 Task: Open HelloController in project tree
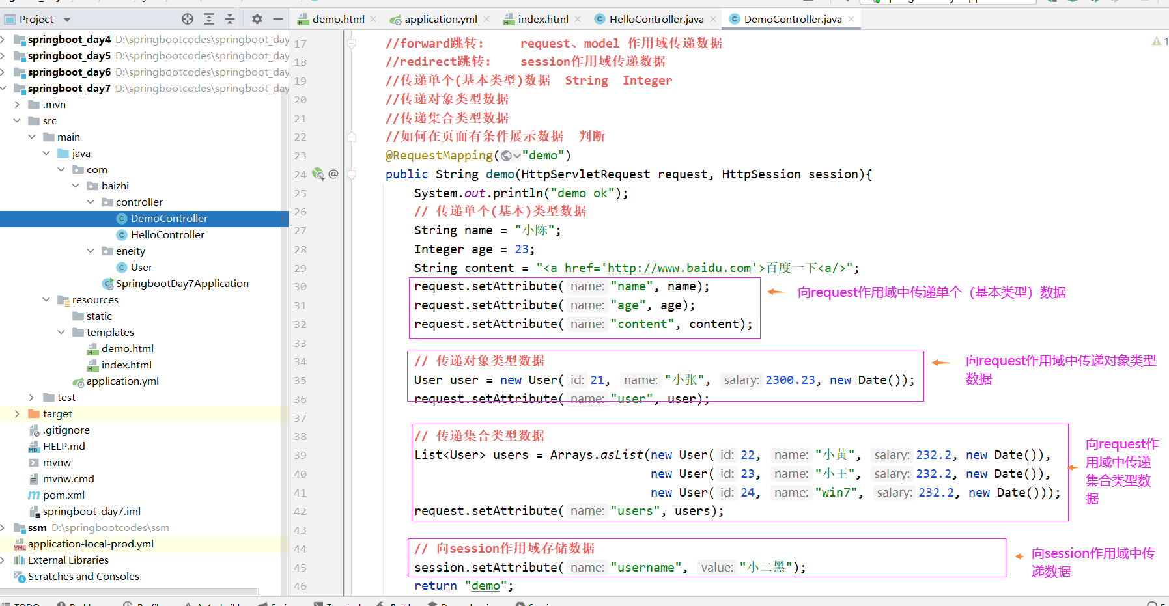pos(167,235)
